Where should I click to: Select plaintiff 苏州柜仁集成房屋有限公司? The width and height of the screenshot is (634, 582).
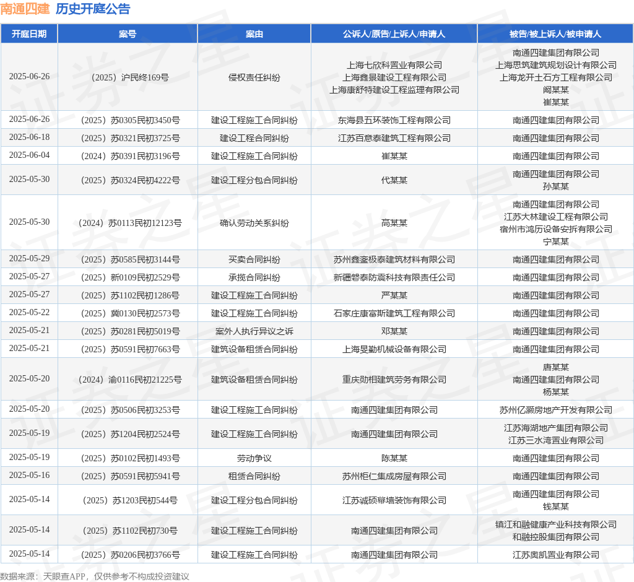tap(394, 476)
